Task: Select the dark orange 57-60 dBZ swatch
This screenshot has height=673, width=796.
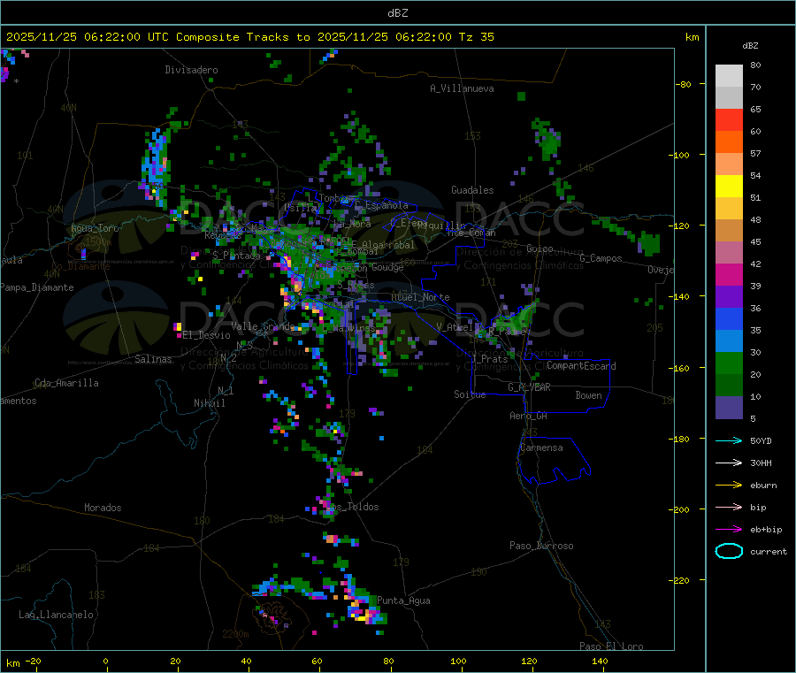Action: pyautogui.click(x=729, y=142)
